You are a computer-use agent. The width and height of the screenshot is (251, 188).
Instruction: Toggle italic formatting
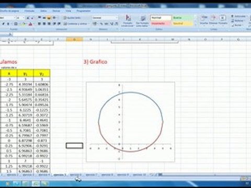click(x=4, y=23)
